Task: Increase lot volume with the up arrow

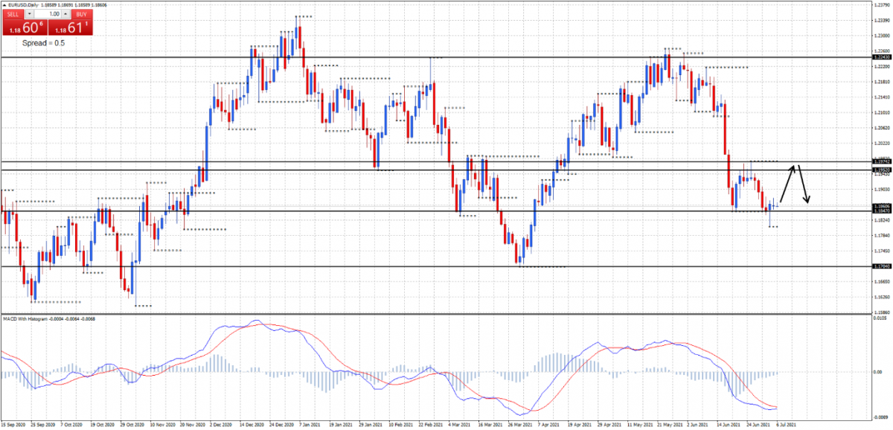Action: (x=65, y=14)
